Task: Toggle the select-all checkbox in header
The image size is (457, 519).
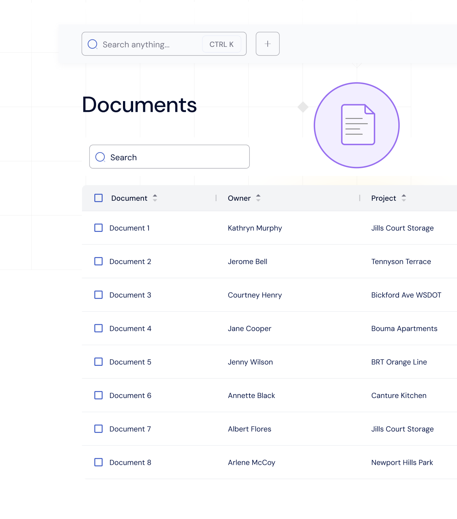Action: (x=99, y=198)
